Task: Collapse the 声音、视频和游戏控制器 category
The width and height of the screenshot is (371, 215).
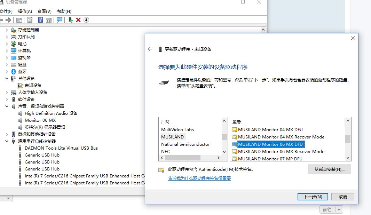Action: click(x=7, y=106)
